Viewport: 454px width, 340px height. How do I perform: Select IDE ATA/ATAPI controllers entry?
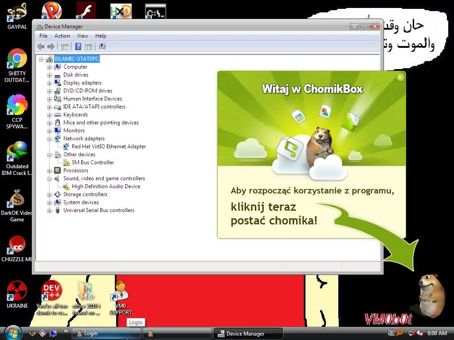pos(94,107)
